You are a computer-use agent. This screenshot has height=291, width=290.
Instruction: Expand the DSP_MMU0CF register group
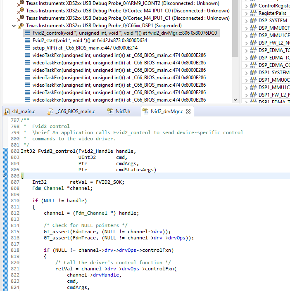click(x=246, y=28)
